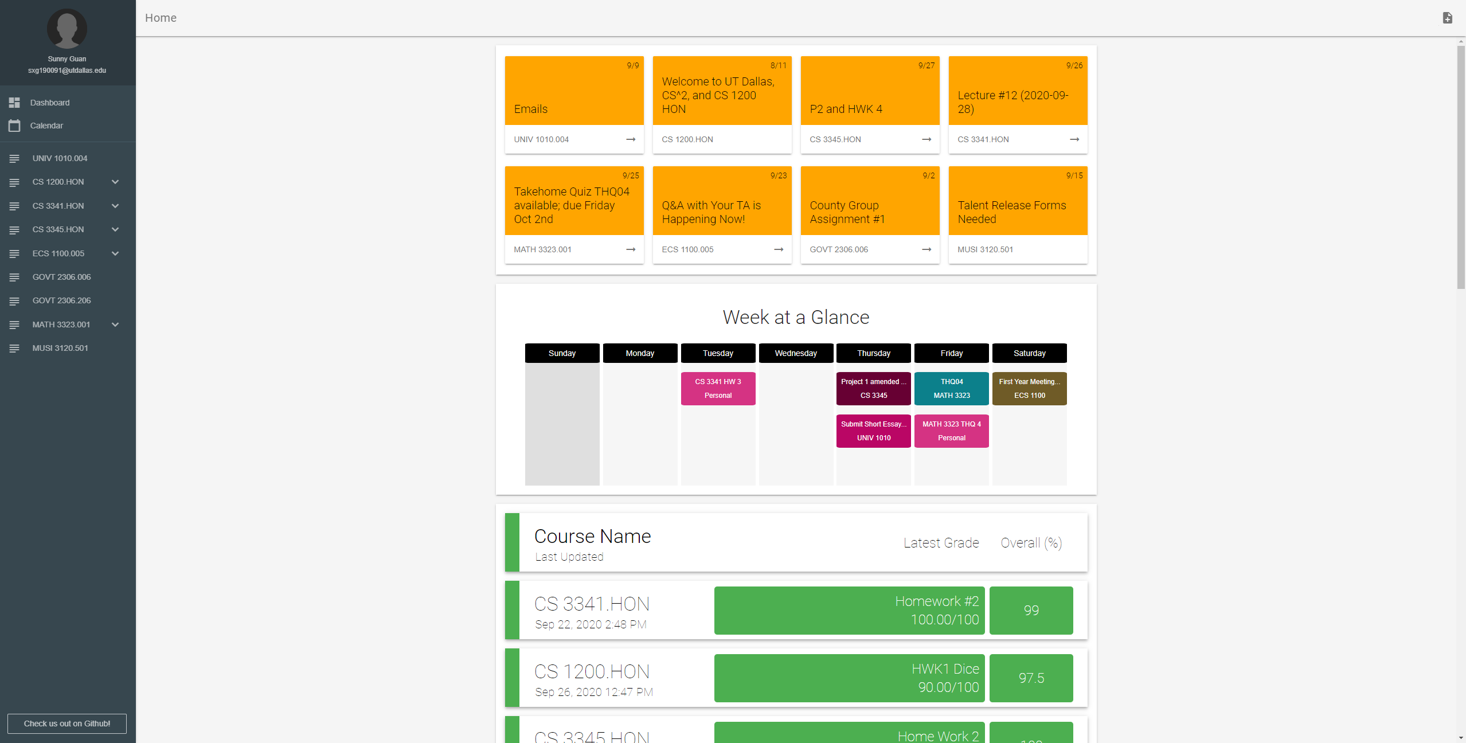This screenshot has width=1466, height=743.
Task: Click the user profile avatar
Action: coord(67,29)
